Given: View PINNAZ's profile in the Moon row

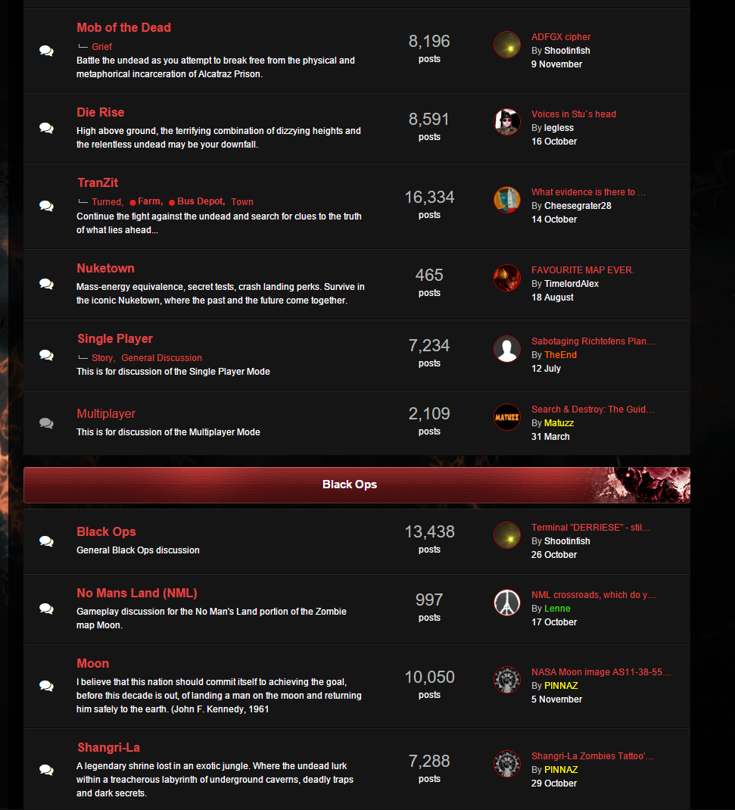Looking at the screenshot, I should pyautogui.click(x=561, y=686).
